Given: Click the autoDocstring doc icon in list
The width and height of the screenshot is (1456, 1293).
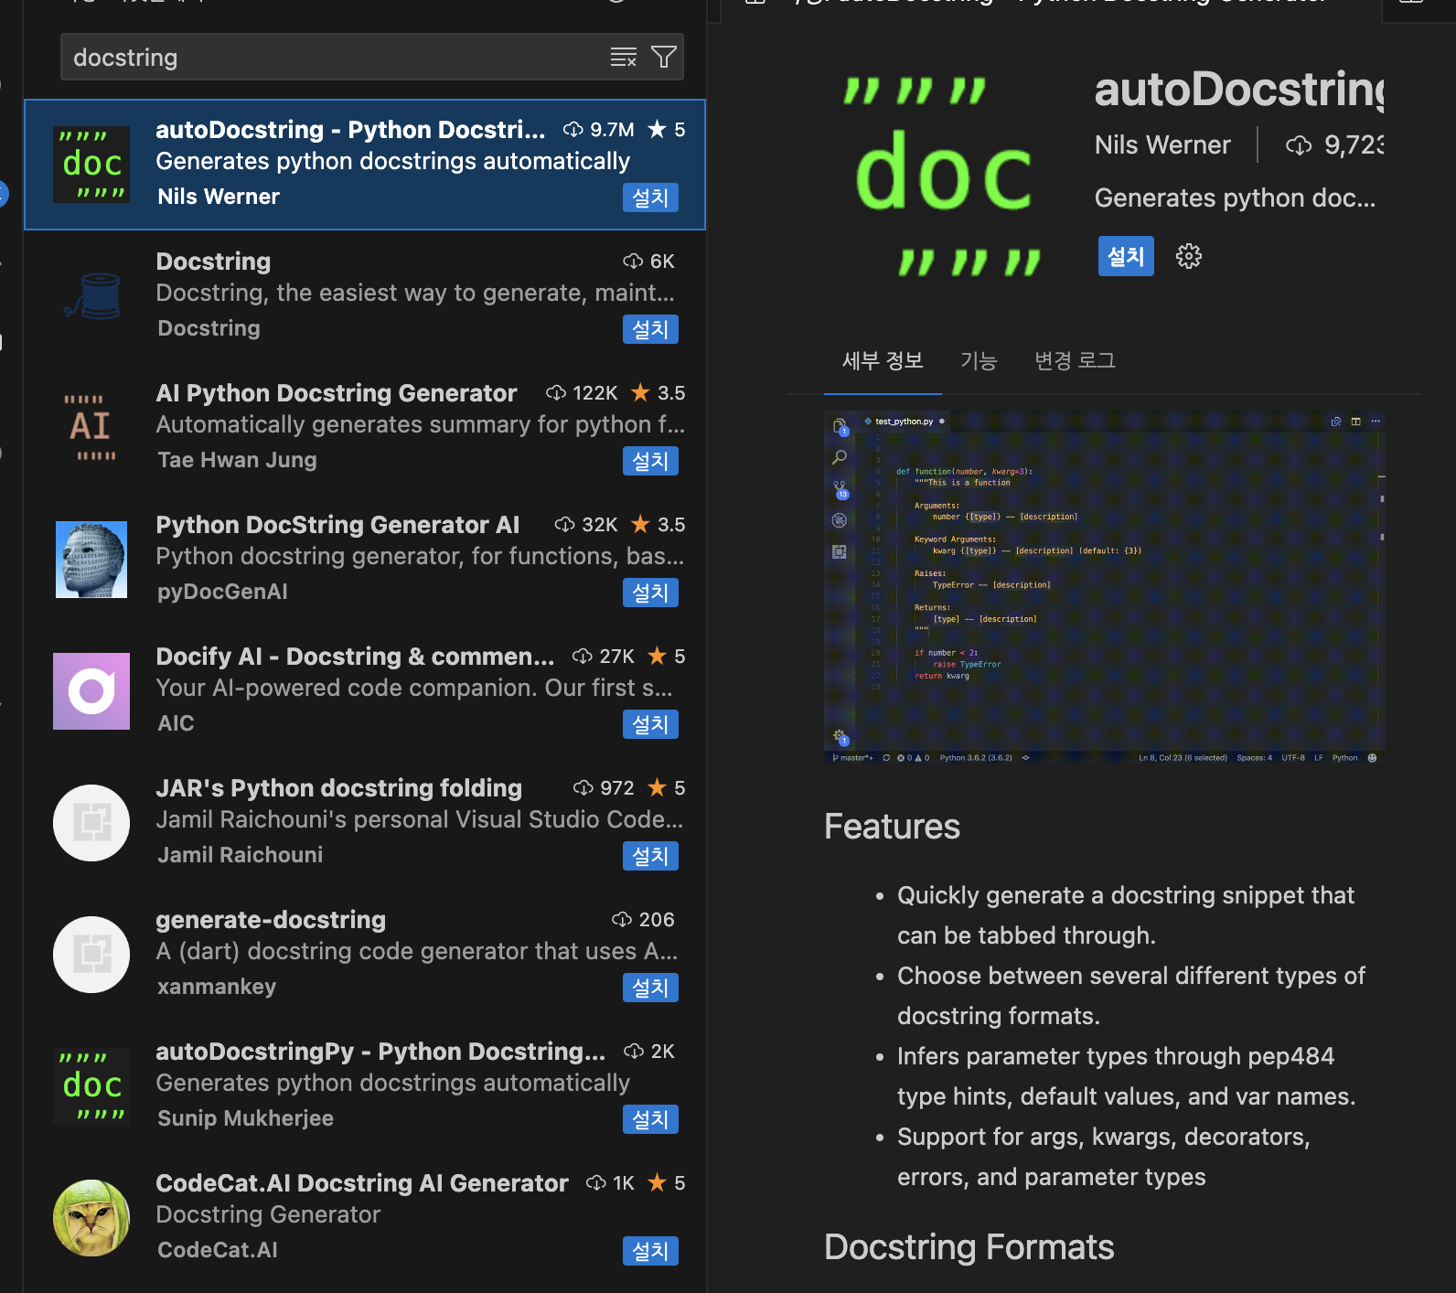Looking at the screenshot, I should coord(91,165).
